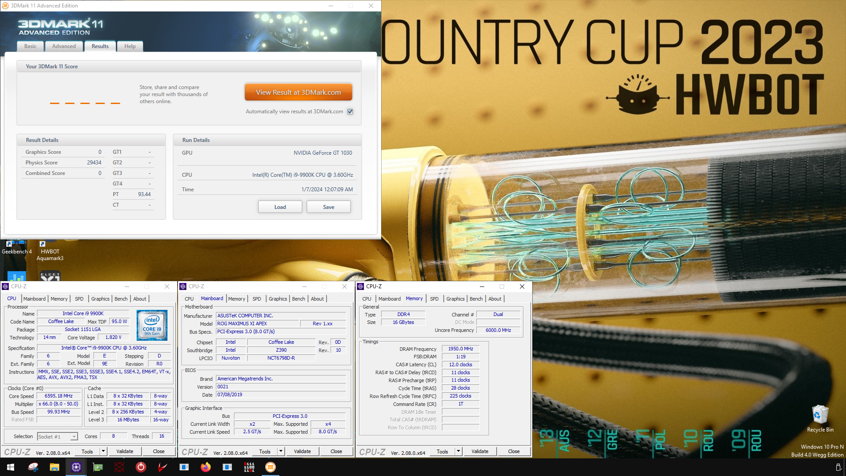
Task: Open the Recycle Bin
Action: point(820,419)
